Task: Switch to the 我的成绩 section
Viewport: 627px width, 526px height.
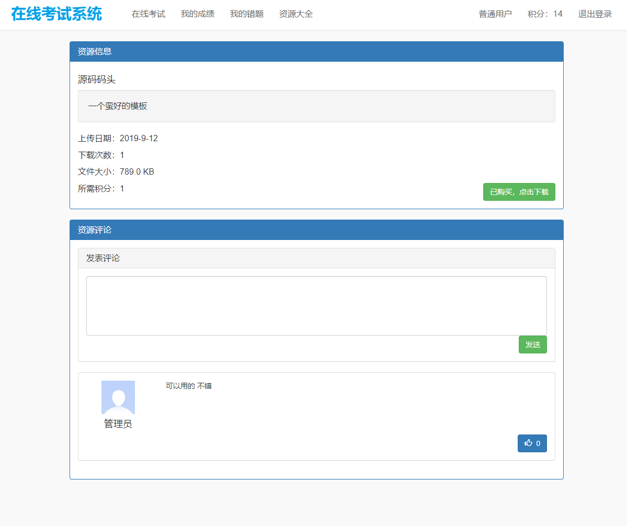Action: (x=197, y=14)
